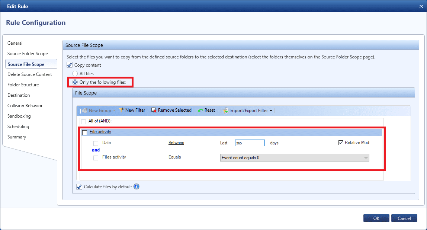Click the File activity group link
The image size is (427, 230).
pos(100,132)
